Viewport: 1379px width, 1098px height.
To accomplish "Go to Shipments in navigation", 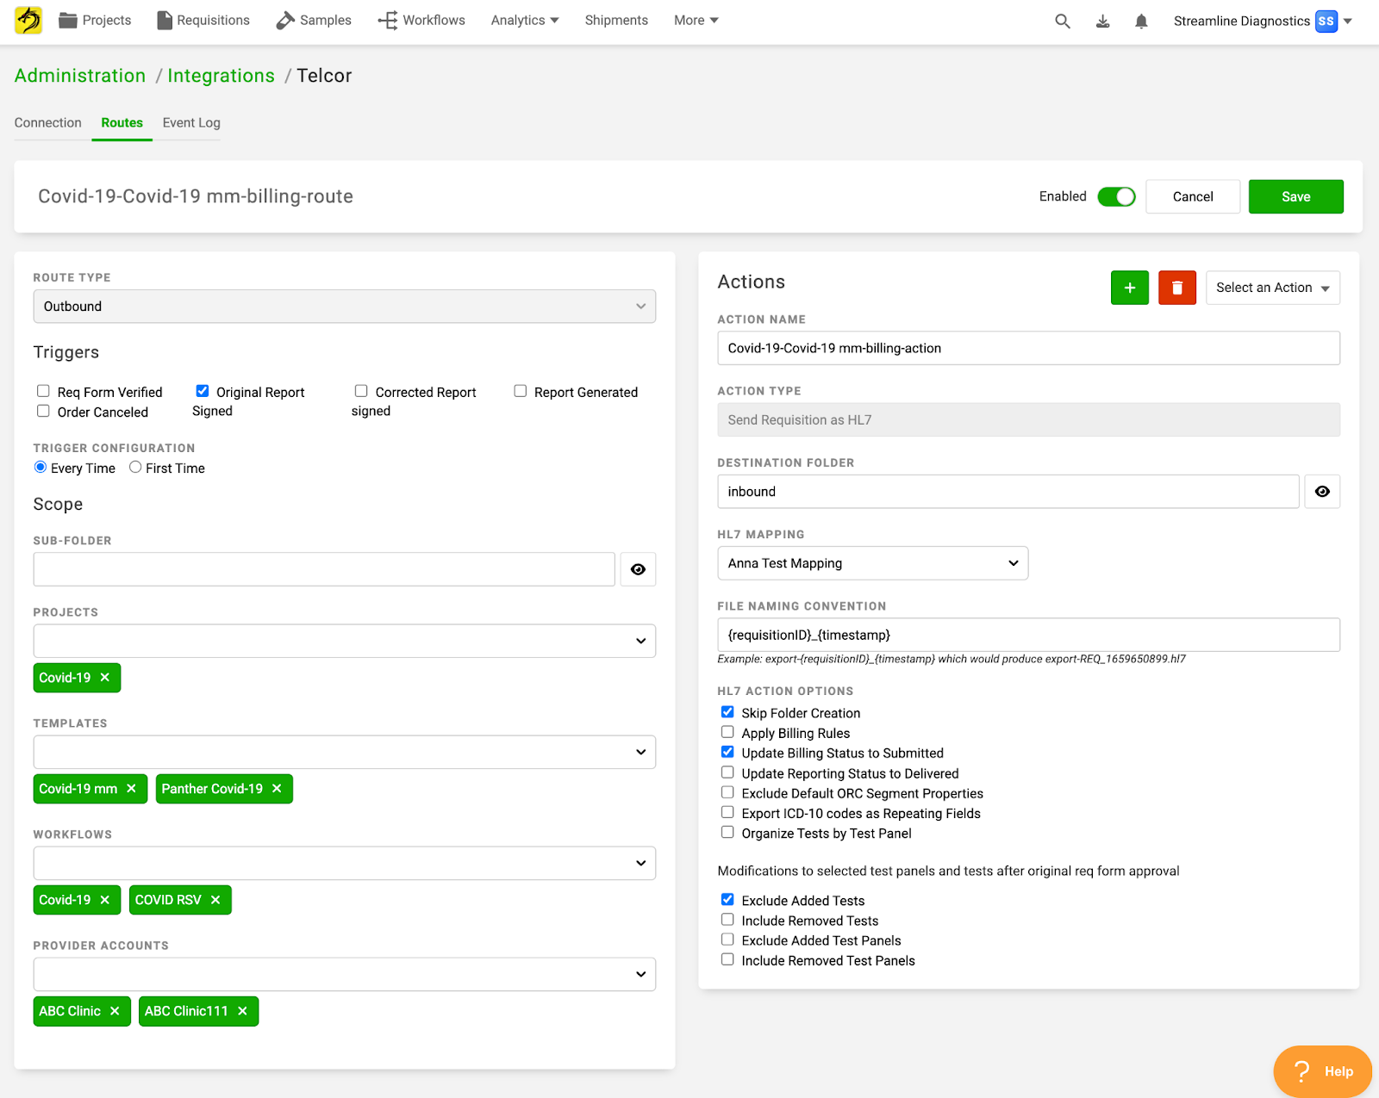I will [x=616, y=21].
